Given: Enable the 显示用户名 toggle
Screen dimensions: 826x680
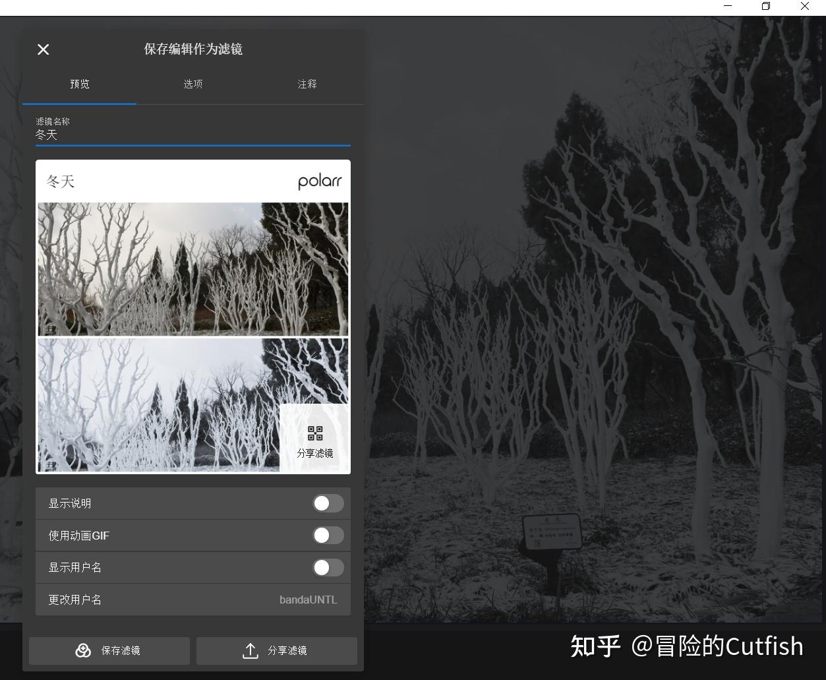Looking at the screenshot, I should click(328, 567).
